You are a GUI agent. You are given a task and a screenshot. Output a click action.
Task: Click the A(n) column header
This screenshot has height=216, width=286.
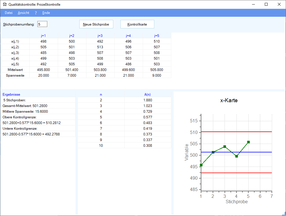[x=148, y=94]
